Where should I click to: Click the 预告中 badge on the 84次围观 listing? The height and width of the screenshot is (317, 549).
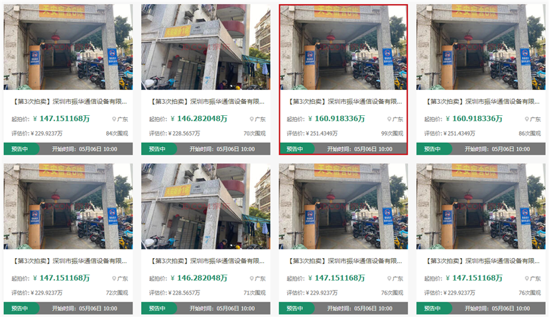21,149
